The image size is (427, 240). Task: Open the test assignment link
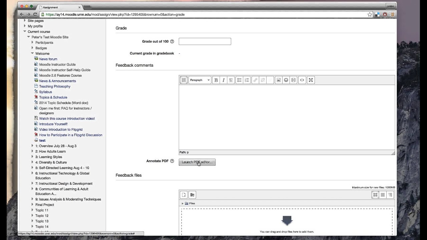click(42, 140)
